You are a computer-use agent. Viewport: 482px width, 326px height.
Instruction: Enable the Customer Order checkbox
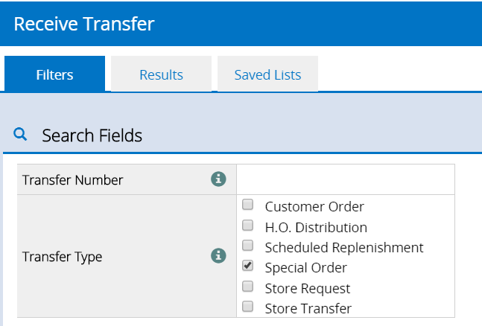[248, 205]
